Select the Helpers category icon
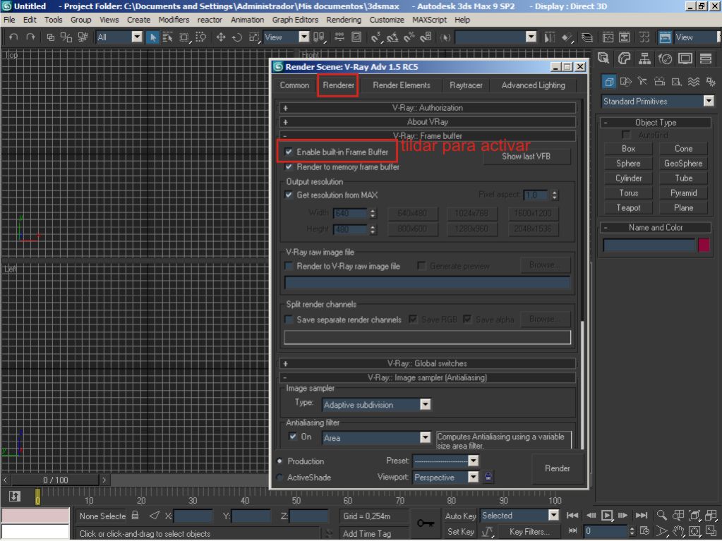 tap(676, 82)
